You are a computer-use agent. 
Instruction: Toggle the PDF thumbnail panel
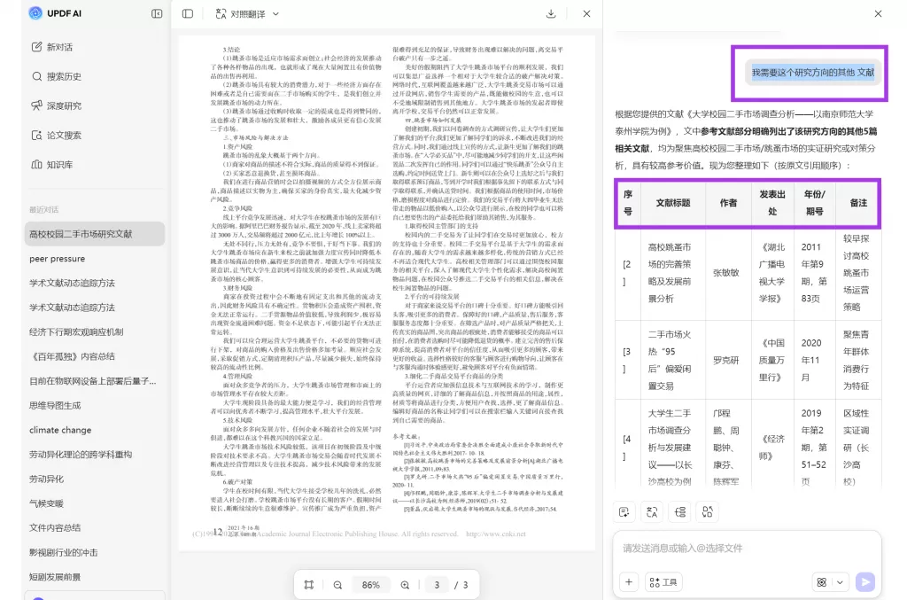[187, 13]
